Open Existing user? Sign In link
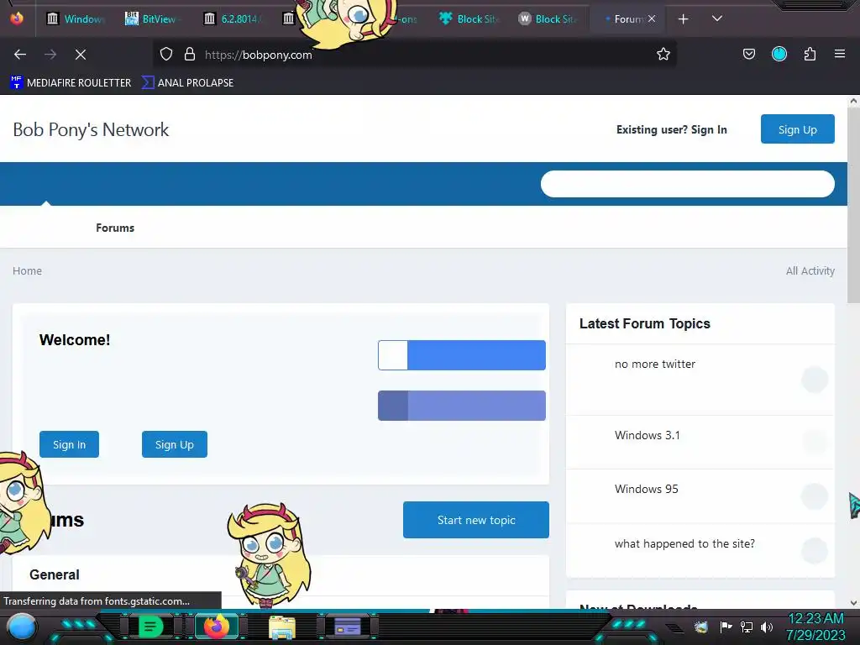Image resolution: width=860 pixels, height=645 pixels. pyautogui.click(x=671, y=129)
